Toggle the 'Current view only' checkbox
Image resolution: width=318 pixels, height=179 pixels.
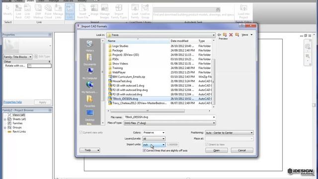tap(80, 133)
